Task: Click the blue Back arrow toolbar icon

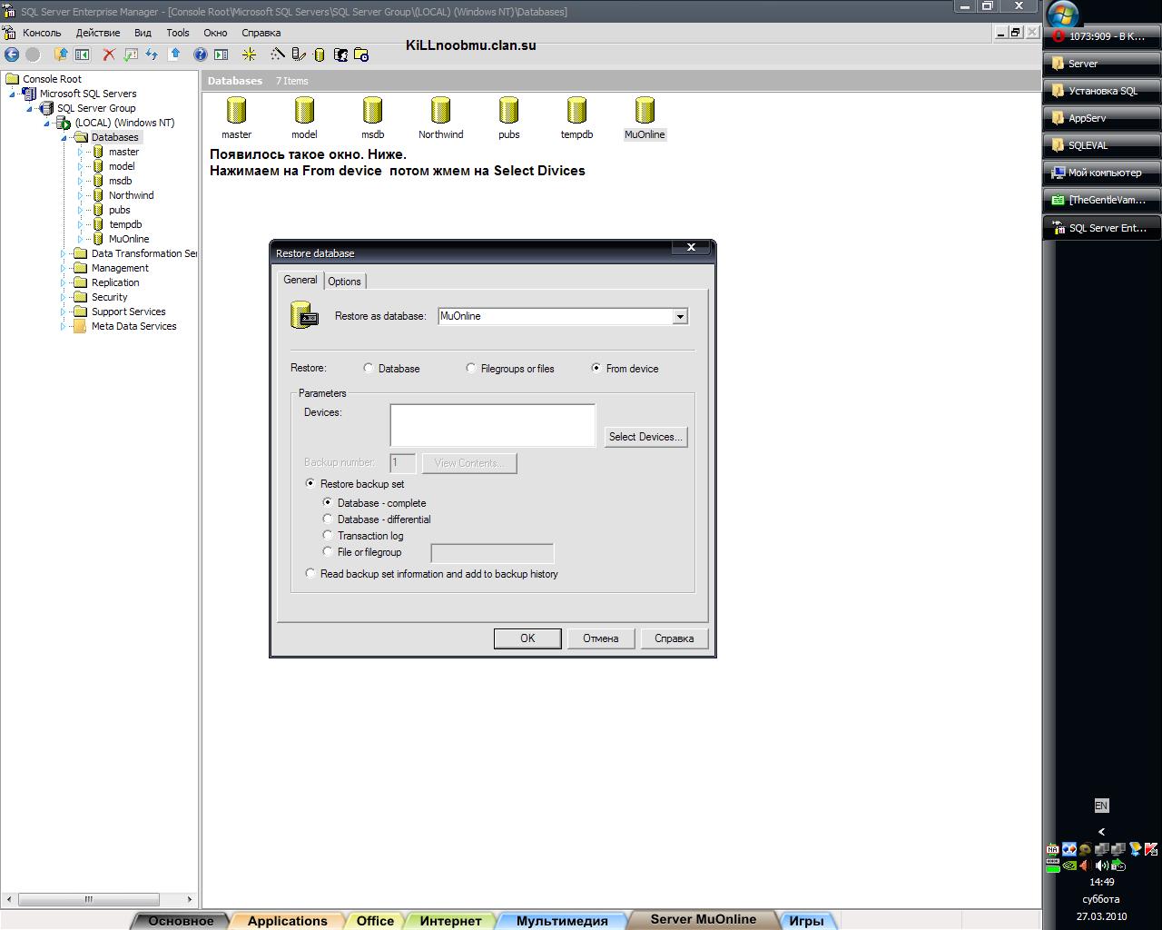Action: tap(12, 54)
